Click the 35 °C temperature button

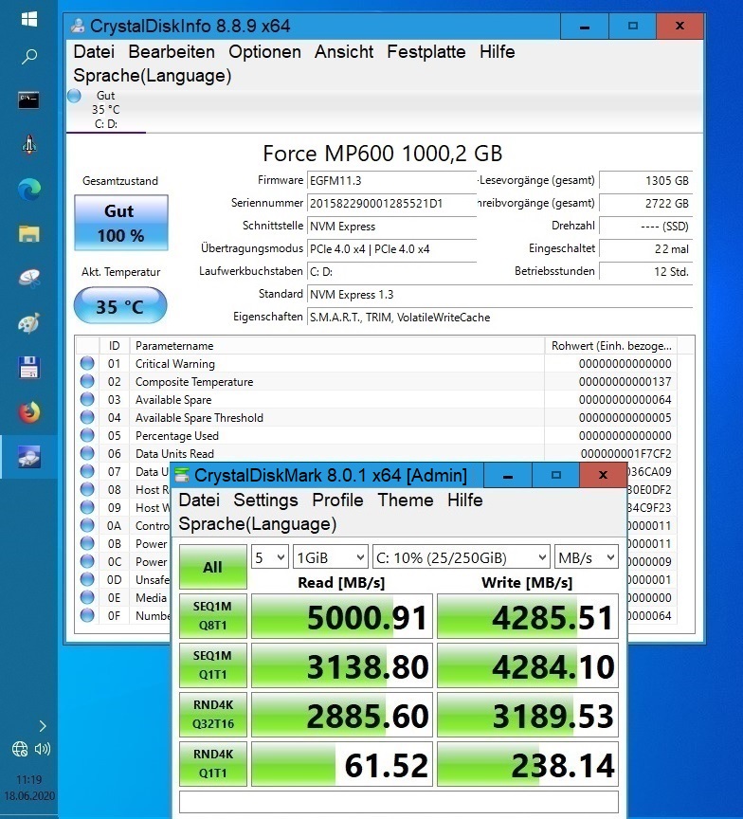120,305
